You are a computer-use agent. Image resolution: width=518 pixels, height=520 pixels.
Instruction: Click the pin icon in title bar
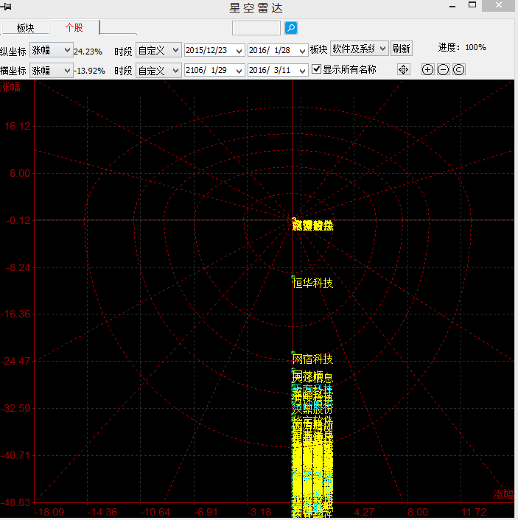(7, 7)
